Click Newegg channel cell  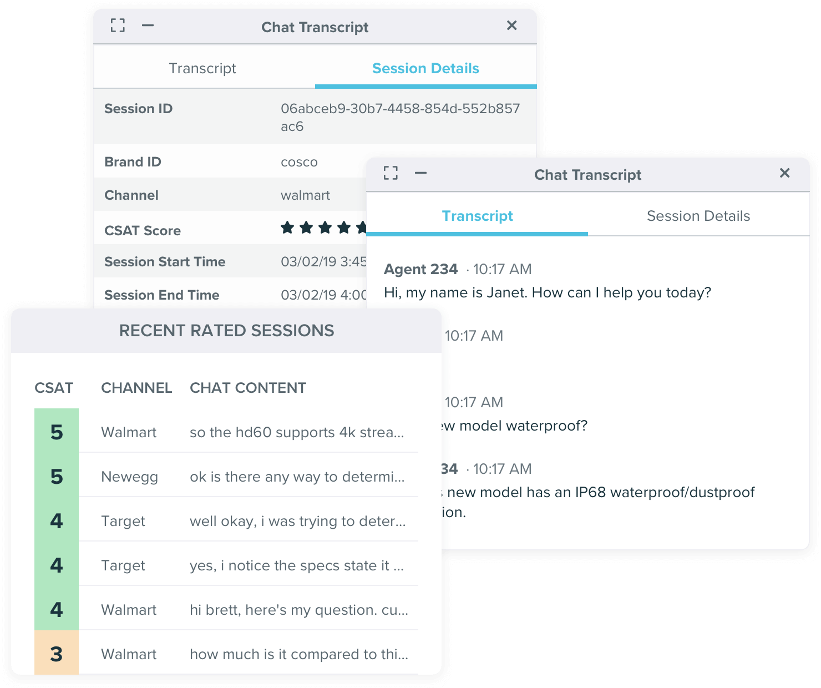[x=129, y=477]
